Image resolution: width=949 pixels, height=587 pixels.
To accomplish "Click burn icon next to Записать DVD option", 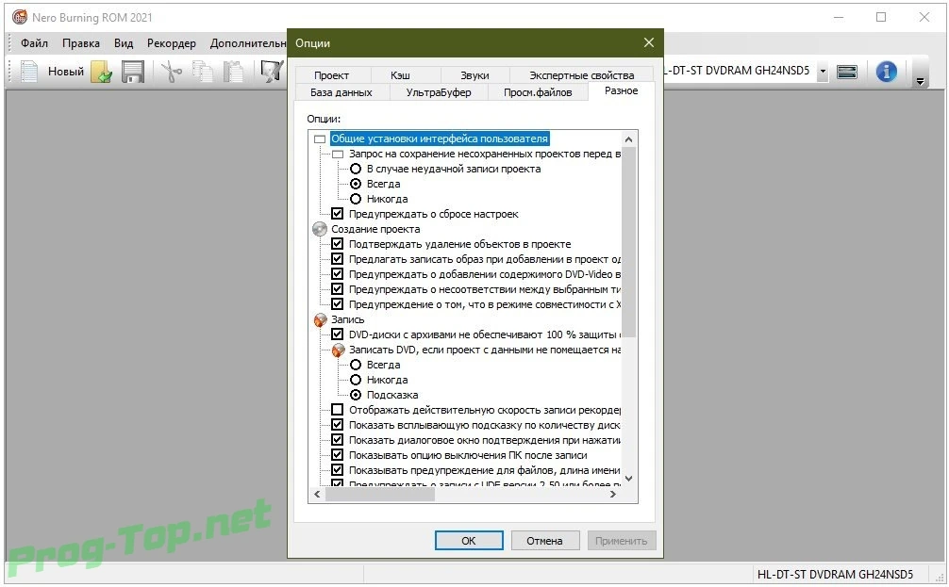I will [339, 350].
